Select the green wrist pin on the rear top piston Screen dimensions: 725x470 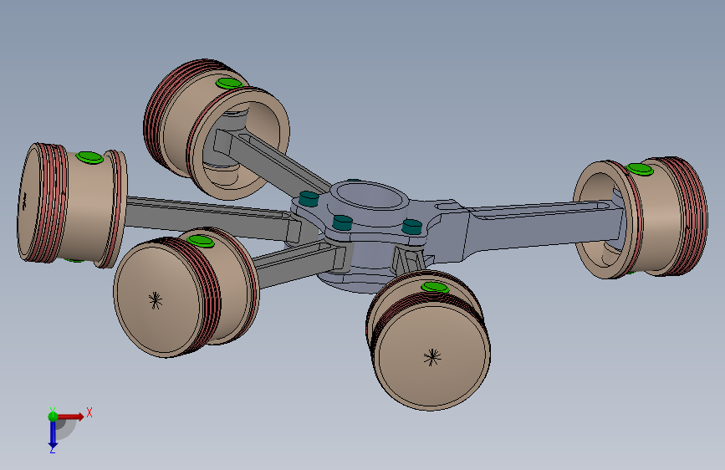coord(229,84)
